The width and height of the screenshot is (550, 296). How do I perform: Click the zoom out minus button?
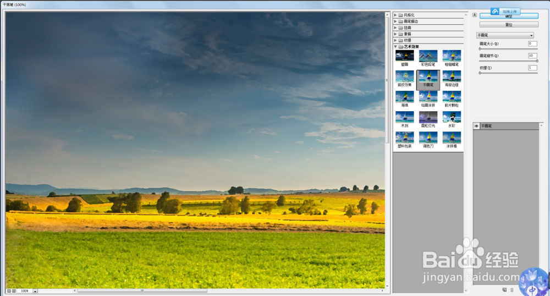pos(9,290)
